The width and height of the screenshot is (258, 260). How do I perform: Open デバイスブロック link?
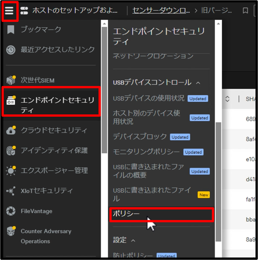tap(140, 137)
